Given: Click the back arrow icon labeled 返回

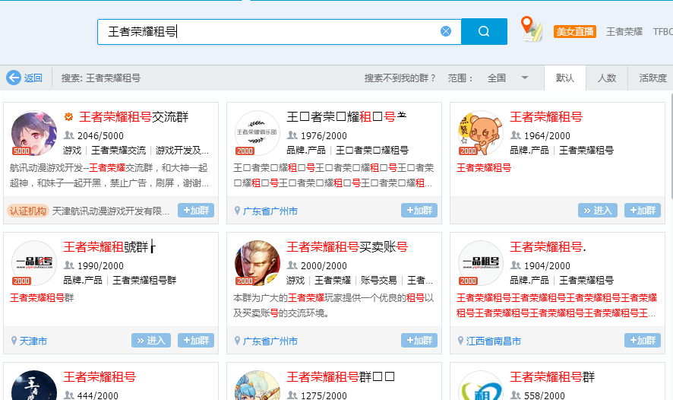Looking at the screenshot, I should pyautogui.click(x=14, y=78).
